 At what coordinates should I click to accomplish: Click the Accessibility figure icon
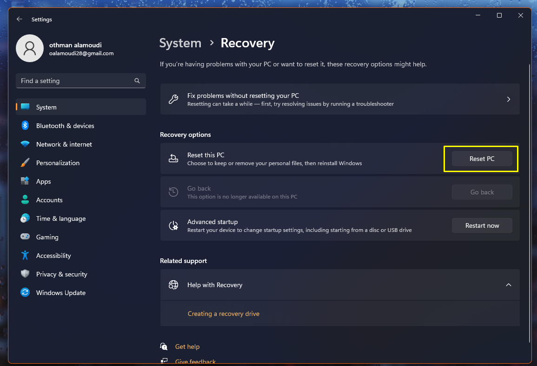pos(25,255)
